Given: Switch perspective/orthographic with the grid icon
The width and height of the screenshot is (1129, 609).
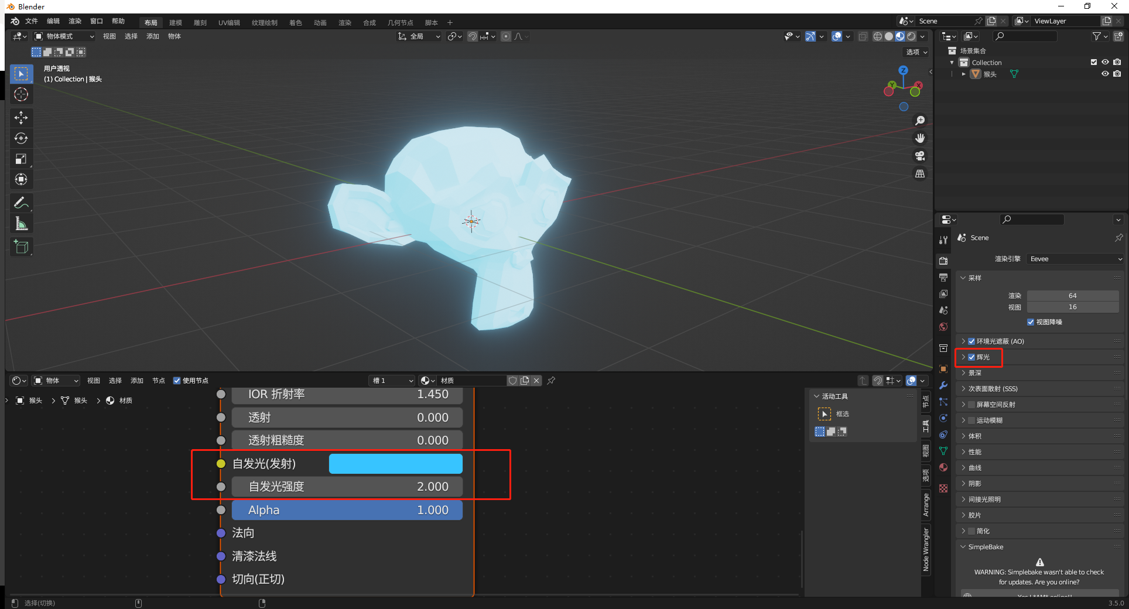Looking at the screenshot, I should 920,173.
